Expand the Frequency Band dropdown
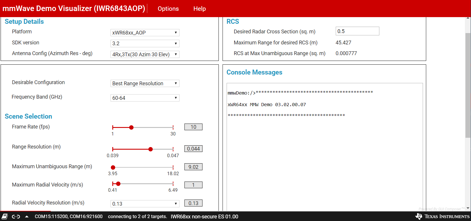The height and width of the screenshot is (221, 471). pyautogui.click(x=145, y=98)
